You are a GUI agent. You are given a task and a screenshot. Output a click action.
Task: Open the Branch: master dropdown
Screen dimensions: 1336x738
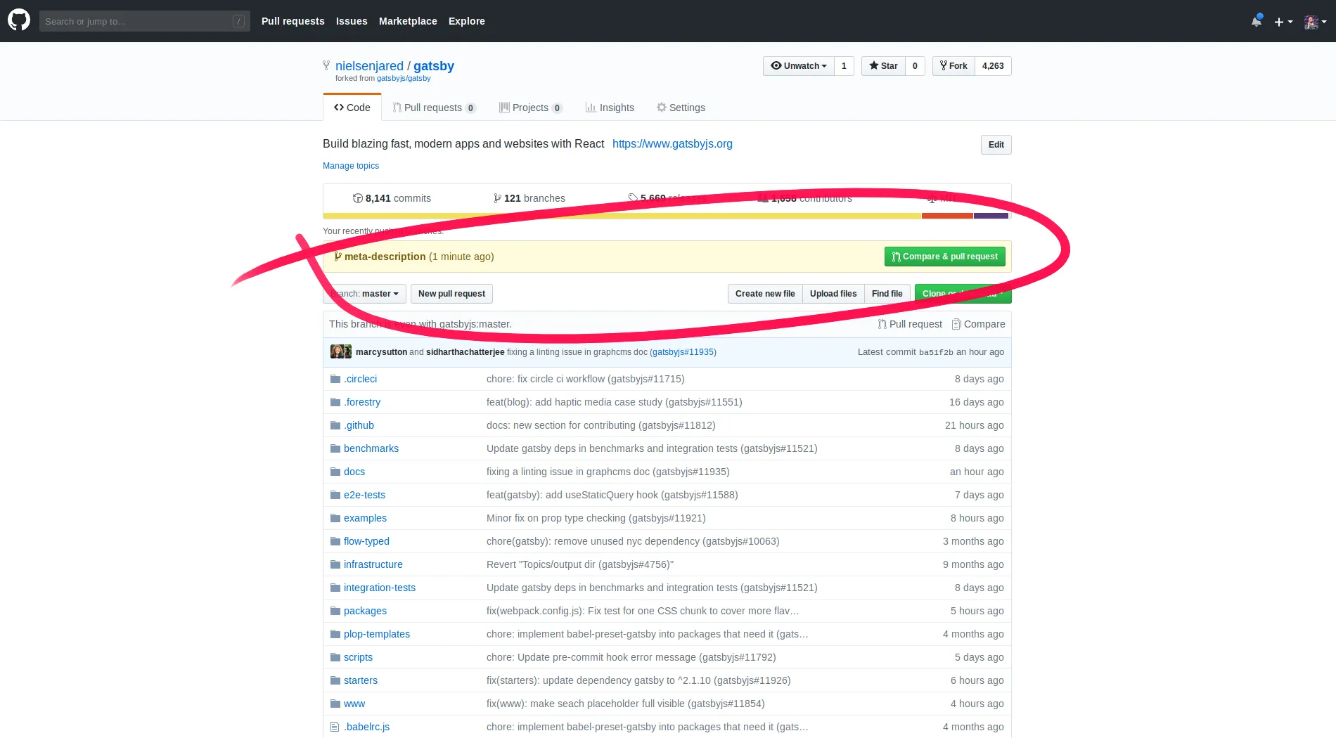click(x=364, y=294)
